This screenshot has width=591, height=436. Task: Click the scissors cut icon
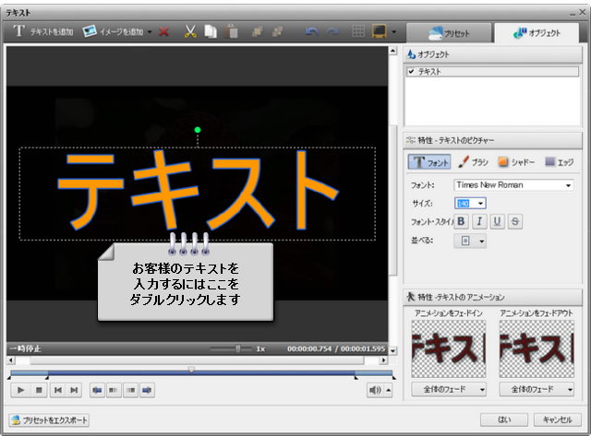[190, 32]
